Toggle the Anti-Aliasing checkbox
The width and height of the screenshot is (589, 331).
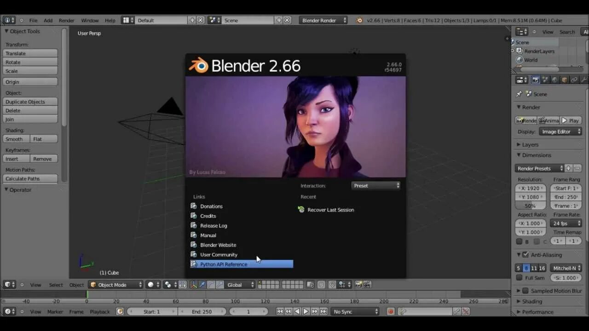525,255
